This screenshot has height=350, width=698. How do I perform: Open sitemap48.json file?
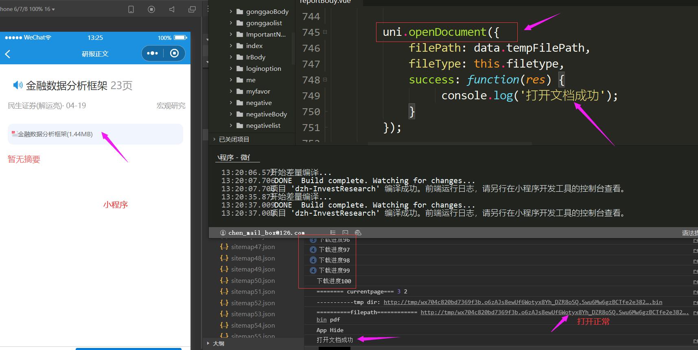[x=253, y=258]
